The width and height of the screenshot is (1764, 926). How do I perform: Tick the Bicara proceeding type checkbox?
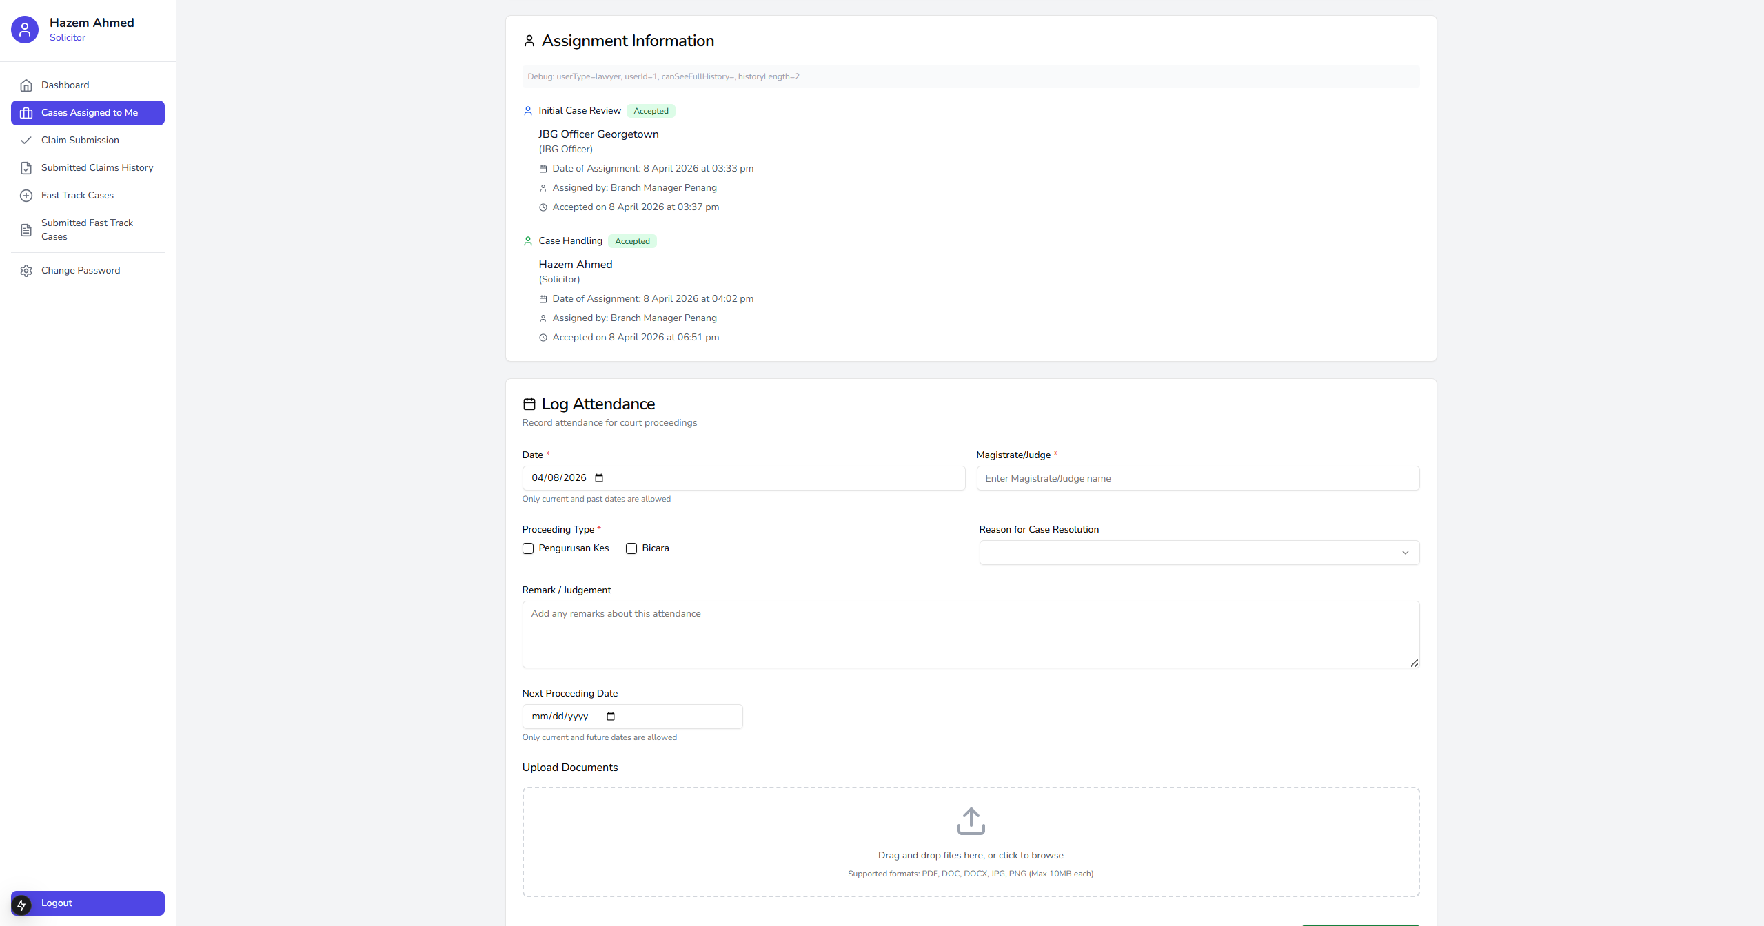click(631, 548)
